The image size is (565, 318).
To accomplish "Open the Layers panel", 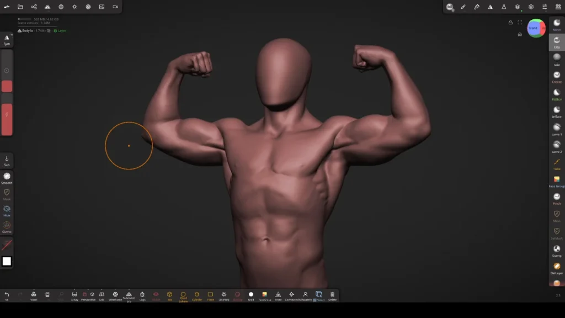I will click(x=518, y=7).
